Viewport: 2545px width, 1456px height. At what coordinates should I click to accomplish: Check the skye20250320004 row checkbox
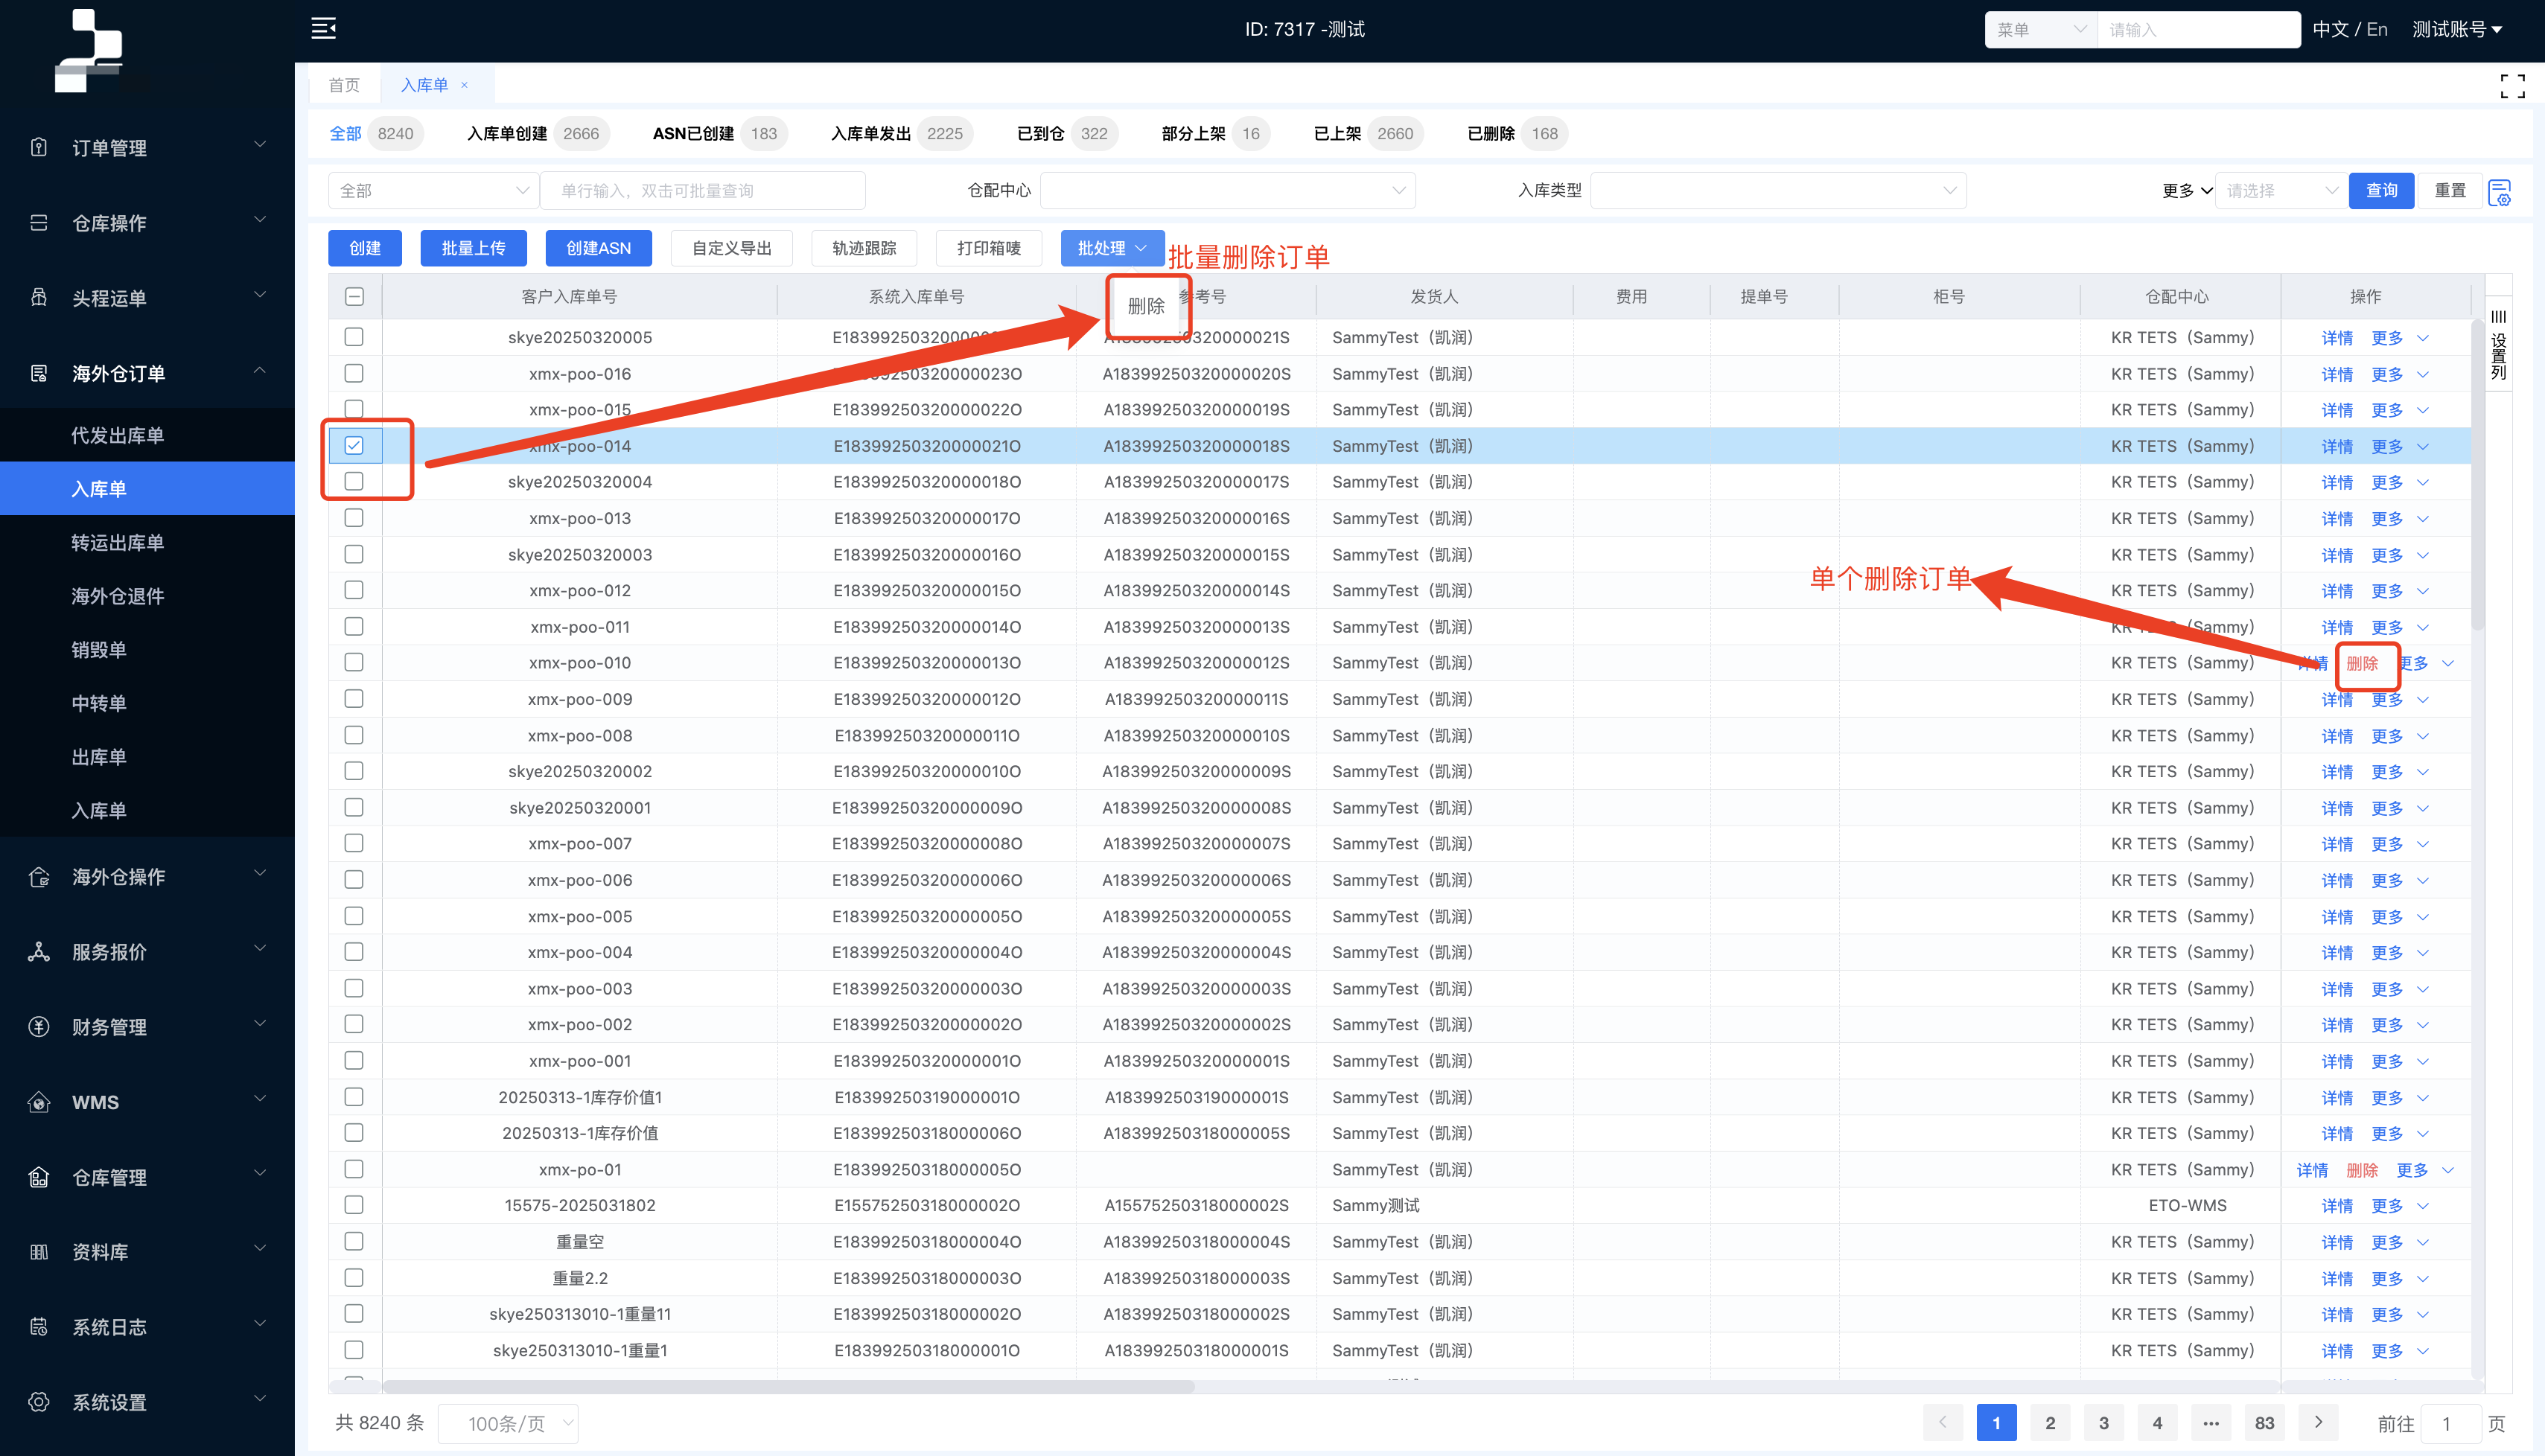[x=354, y=481]
